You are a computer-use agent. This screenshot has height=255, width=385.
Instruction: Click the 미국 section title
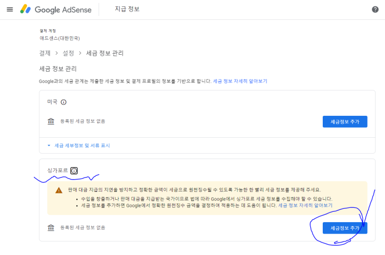pos(52,102)
